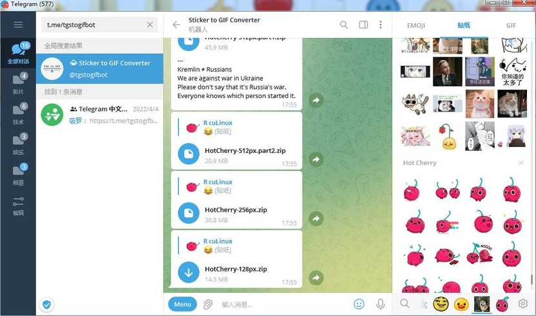Go back using the chat header arrow
536x316 pixels.
[x=176, y=25]
